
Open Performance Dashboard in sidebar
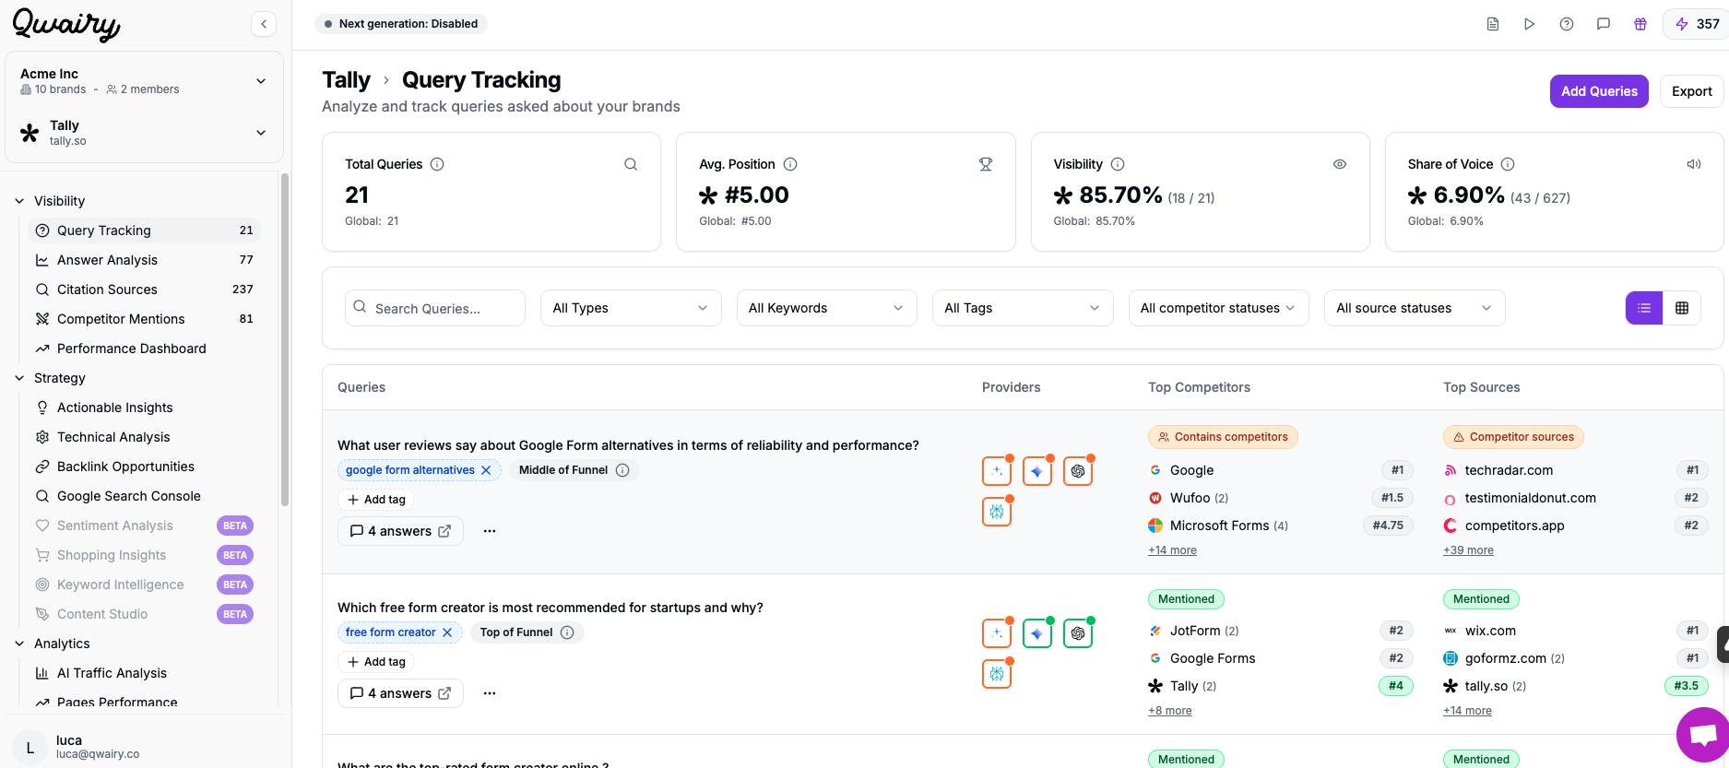(144, 349)
